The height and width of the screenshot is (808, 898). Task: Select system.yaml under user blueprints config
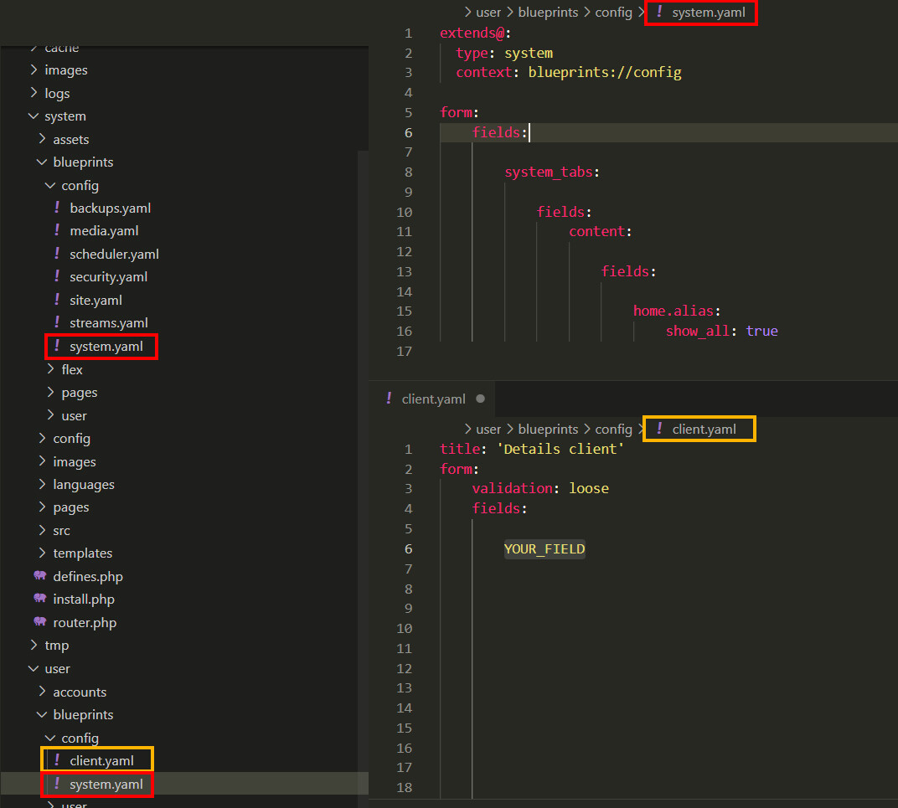pos(106,784)
